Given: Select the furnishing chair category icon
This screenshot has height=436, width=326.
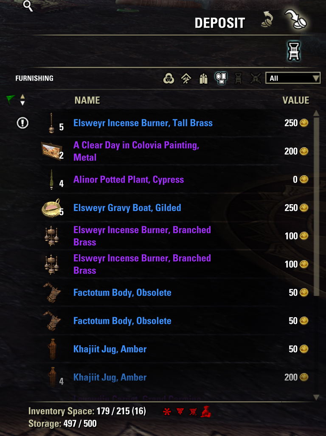Looking at the screenshot, I should coord(294,51).
